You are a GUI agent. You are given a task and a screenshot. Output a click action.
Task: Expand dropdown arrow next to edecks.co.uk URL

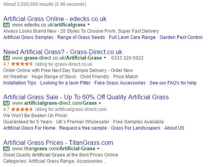(x=89, y=25)
